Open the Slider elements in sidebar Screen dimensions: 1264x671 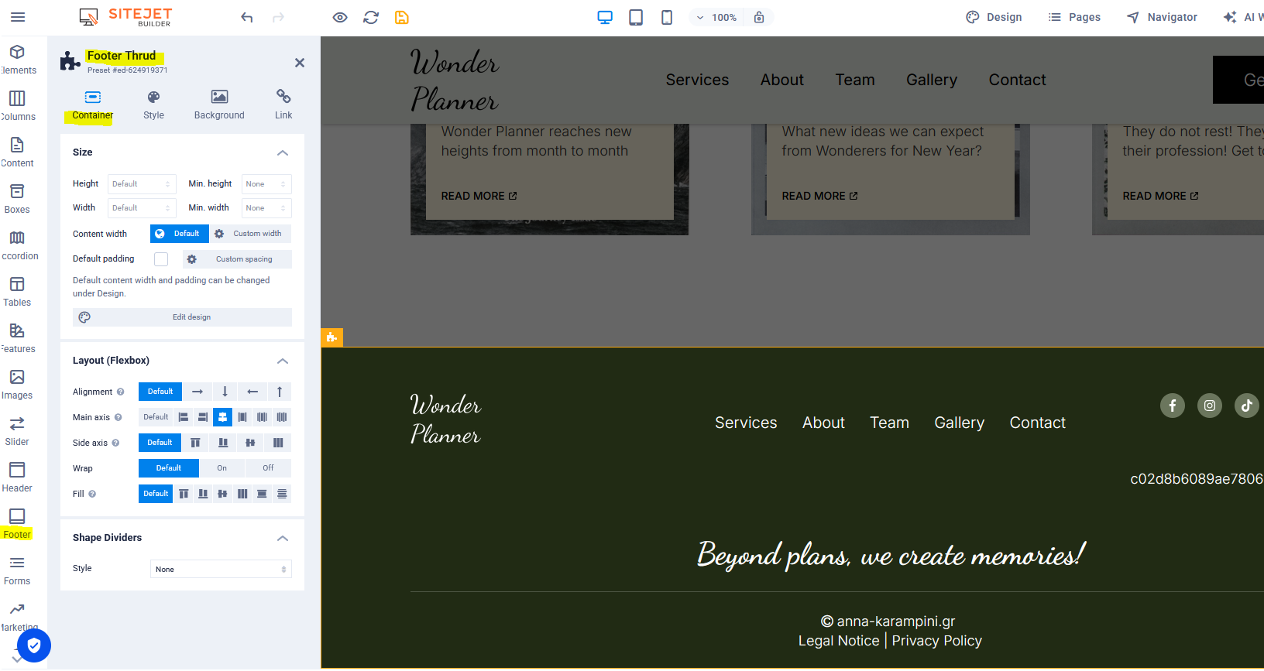pyautogui.click(x=17, y=430)
